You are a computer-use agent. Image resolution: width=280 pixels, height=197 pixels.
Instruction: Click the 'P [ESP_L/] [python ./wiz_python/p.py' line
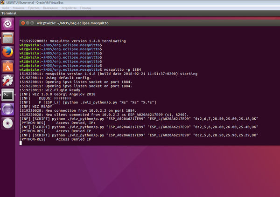(x=88, y=102)
